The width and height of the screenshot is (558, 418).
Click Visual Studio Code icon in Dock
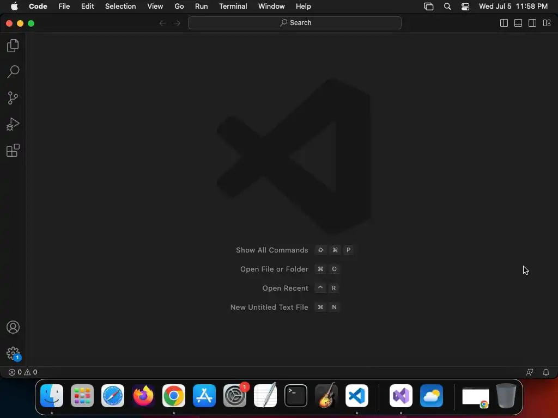pos(357,396)
